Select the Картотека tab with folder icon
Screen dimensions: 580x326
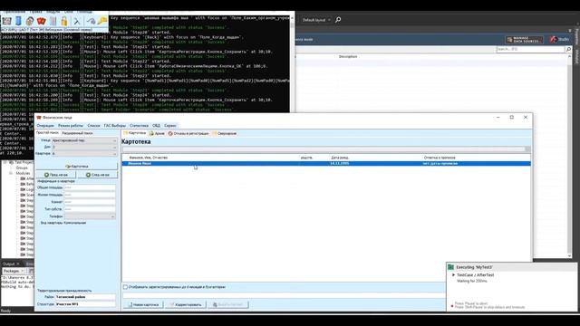click(135, 133)
